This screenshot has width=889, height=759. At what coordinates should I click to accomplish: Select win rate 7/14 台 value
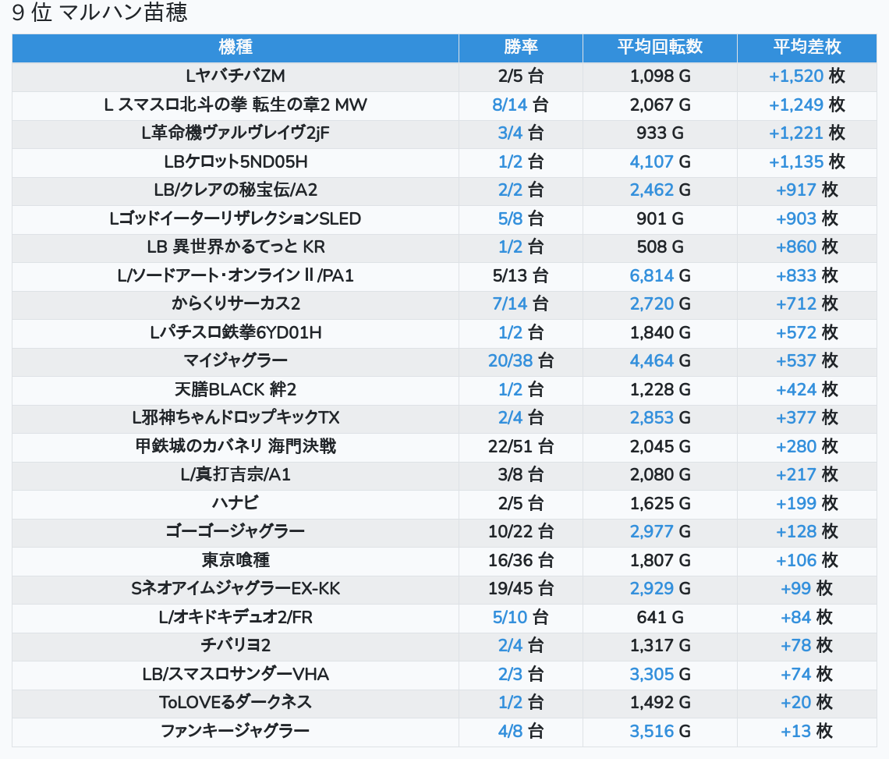520,304
